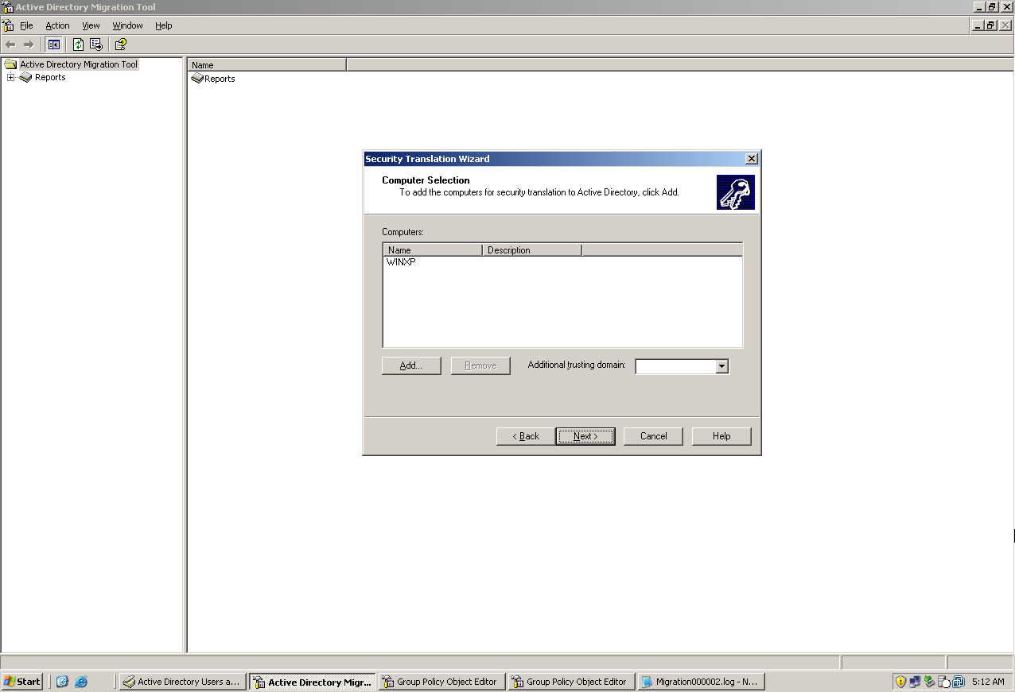Click the Back navigation arrow in the toolbar
1015x692 pixels.
click(10, 44)
